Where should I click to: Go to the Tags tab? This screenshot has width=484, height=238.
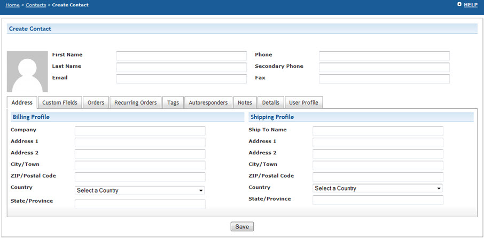pos(173,102)
